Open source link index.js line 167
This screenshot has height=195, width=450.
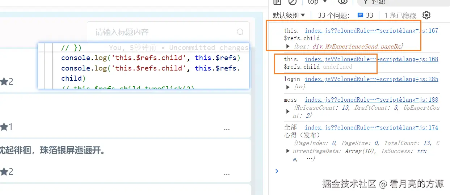click(371, 30)
